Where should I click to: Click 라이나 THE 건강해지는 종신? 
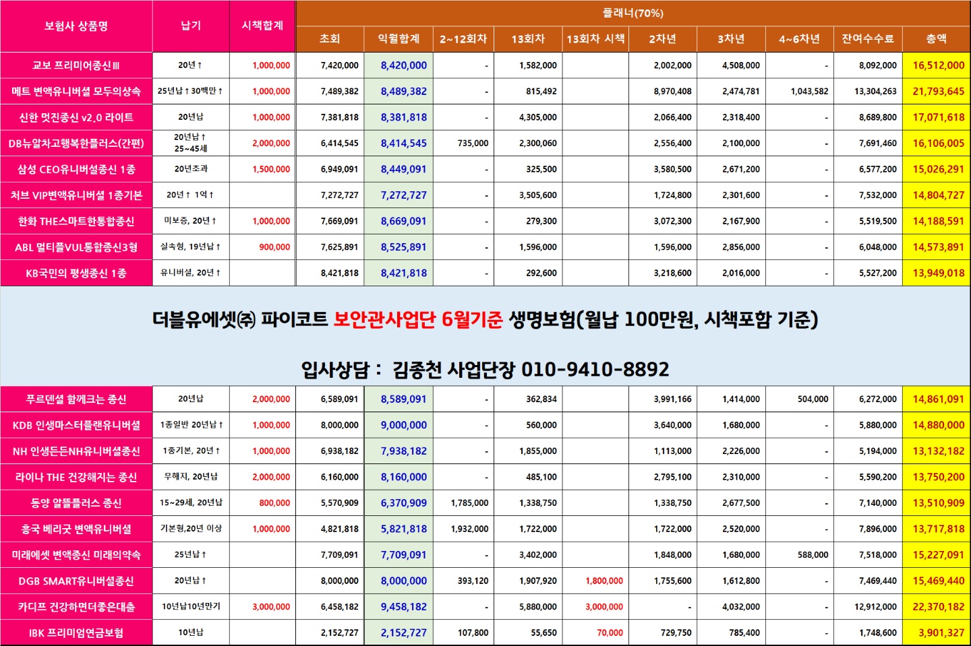(76, 477)
